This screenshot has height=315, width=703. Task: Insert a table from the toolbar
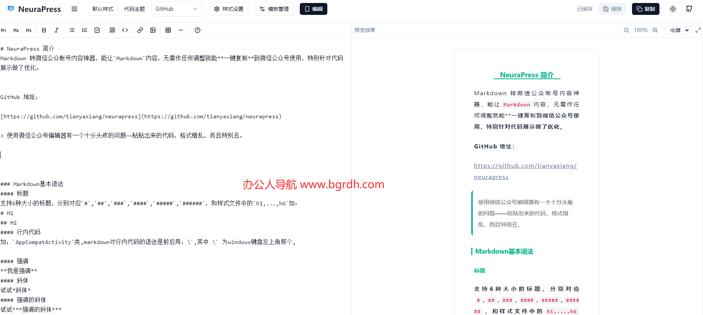168,30
